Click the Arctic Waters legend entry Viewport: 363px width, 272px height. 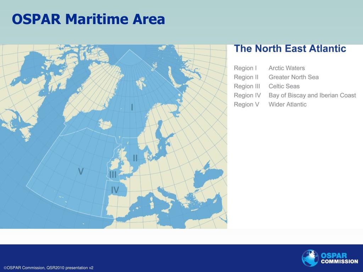pos(286,68)
